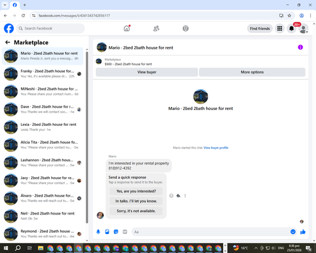Open the menu grid icon
Screen dimensions: 316x253
(x=279, y=28)
